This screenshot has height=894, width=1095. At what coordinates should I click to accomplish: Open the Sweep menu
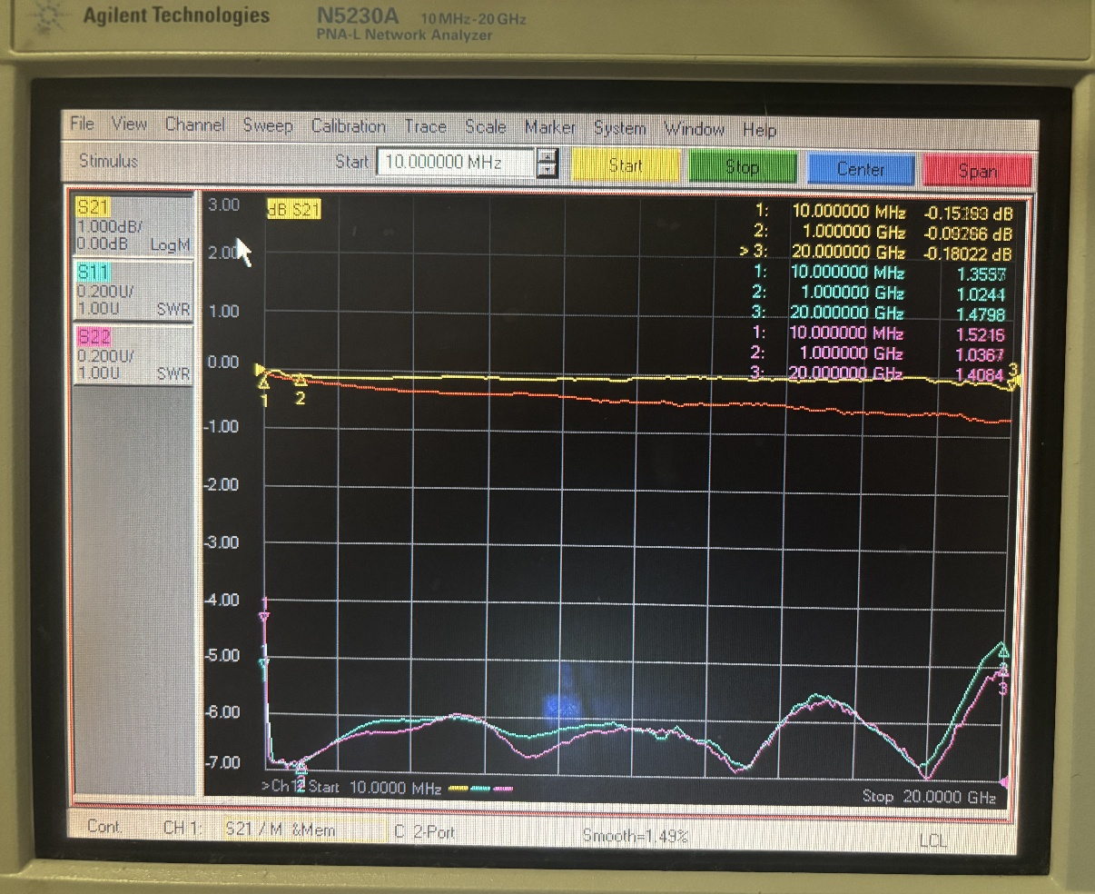(x=267, y=125)
